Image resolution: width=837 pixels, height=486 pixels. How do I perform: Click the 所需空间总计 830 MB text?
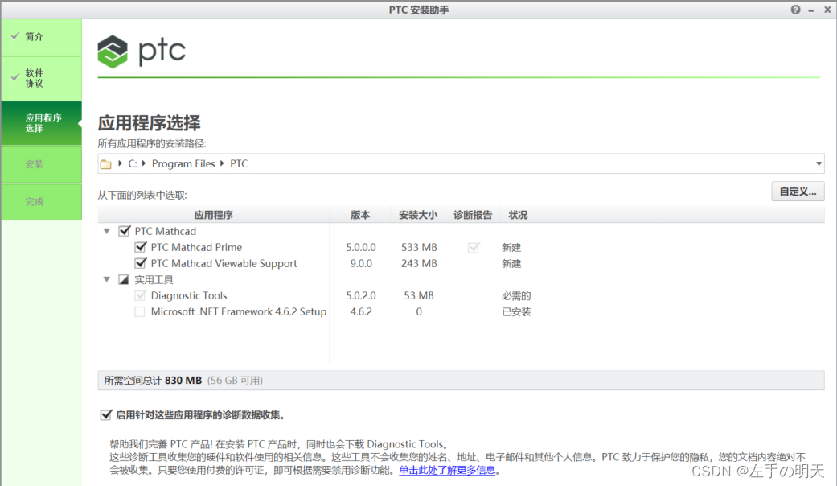pyautogui.click(x=153, y=381)
